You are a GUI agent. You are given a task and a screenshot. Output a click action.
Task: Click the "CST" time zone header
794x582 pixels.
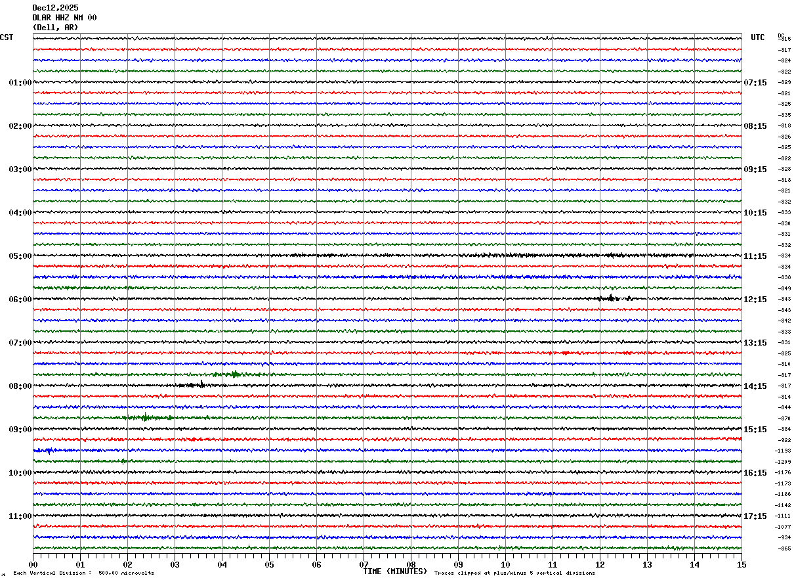tap(7, 37)
